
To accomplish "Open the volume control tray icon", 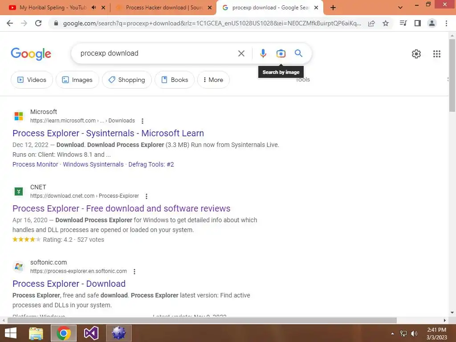I will pyautogui.click(x=414, y=334).
